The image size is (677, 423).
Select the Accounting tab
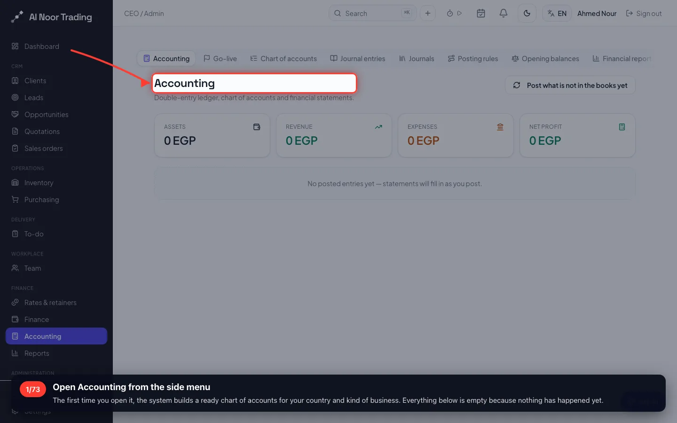click(166, 58)
